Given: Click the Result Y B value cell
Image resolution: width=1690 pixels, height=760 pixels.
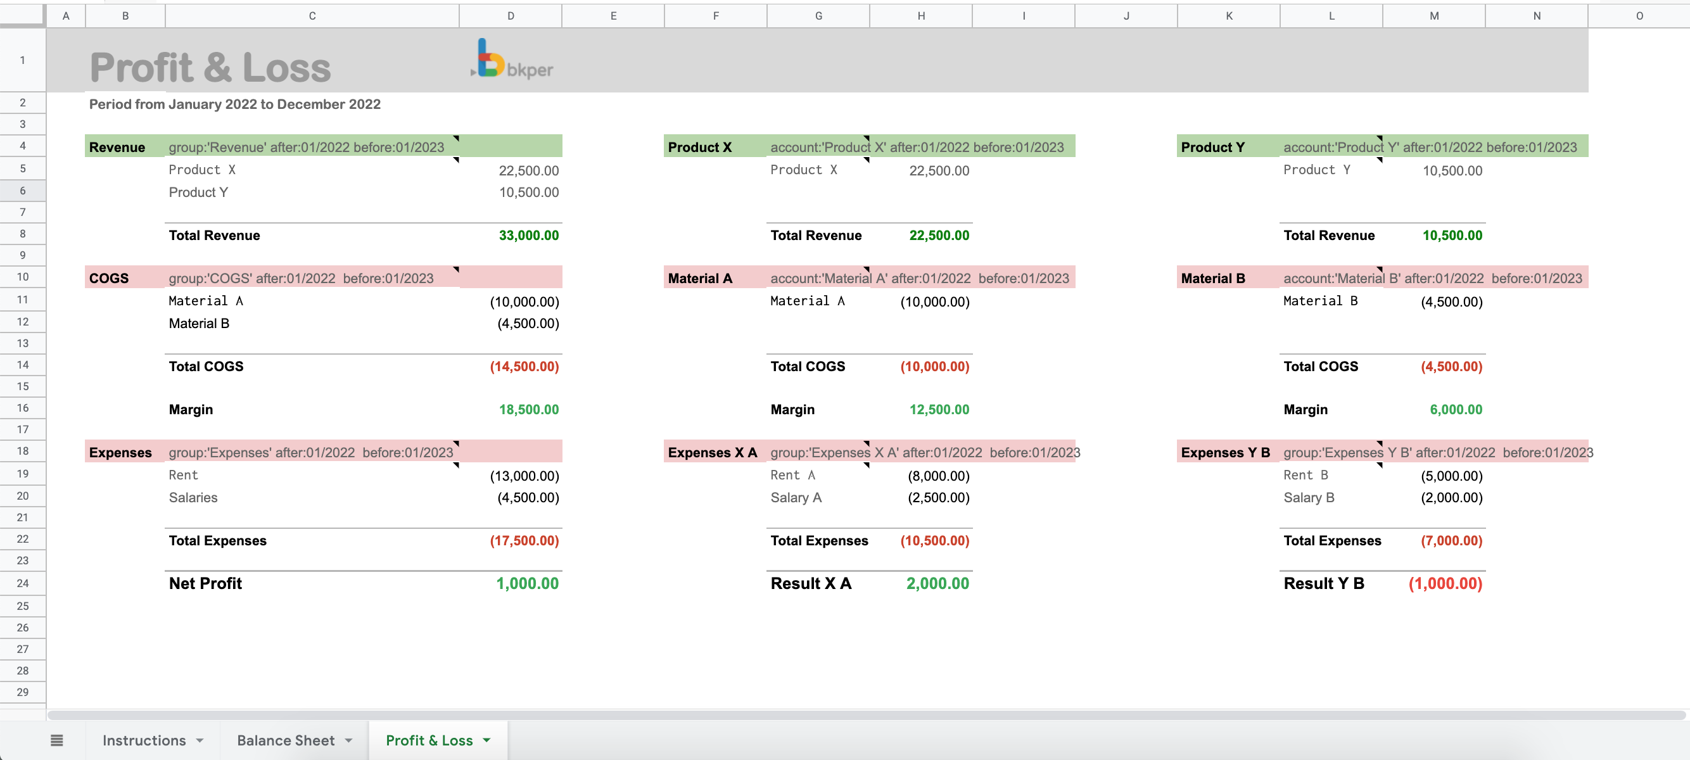Looking at the screenshot, I should [x=1445, y=583].
